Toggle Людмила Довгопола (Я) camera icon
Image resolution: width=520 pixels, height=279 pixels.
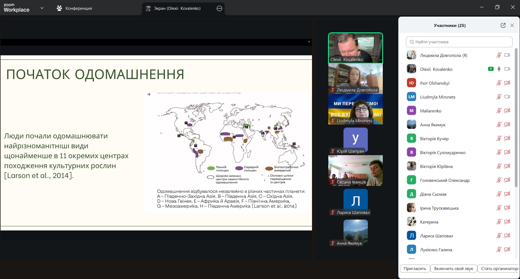[507, 55]
